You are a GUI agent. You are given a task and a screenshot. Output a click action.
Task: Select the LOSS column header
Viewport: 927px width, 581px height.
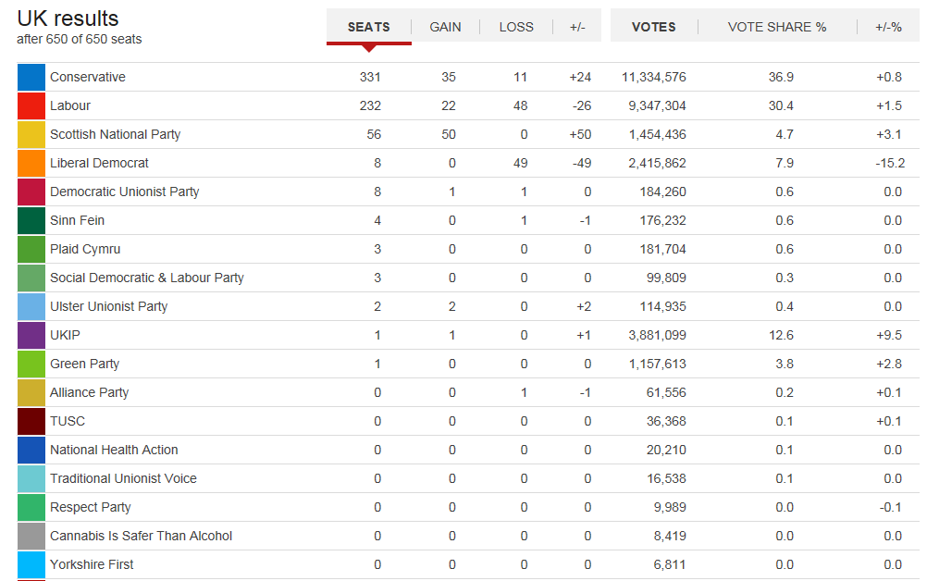516,27
